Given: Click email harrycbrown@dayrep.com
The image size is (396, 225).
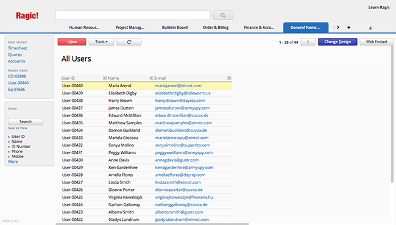Looking at the screenshot, I should [x=180, y=101].
